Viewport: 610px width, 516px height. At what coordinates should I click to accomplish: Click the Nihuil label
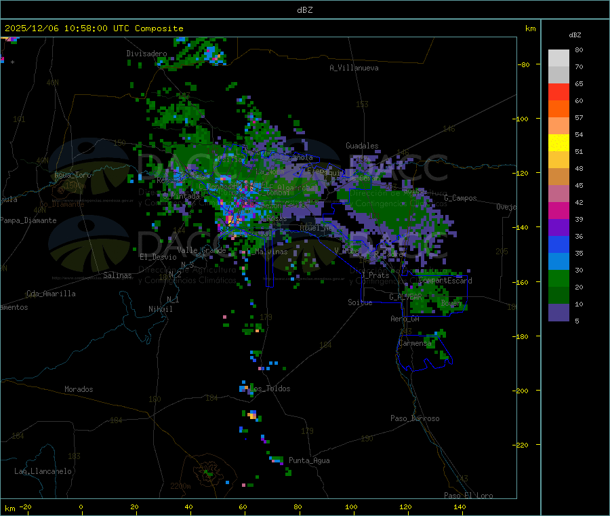160,309
